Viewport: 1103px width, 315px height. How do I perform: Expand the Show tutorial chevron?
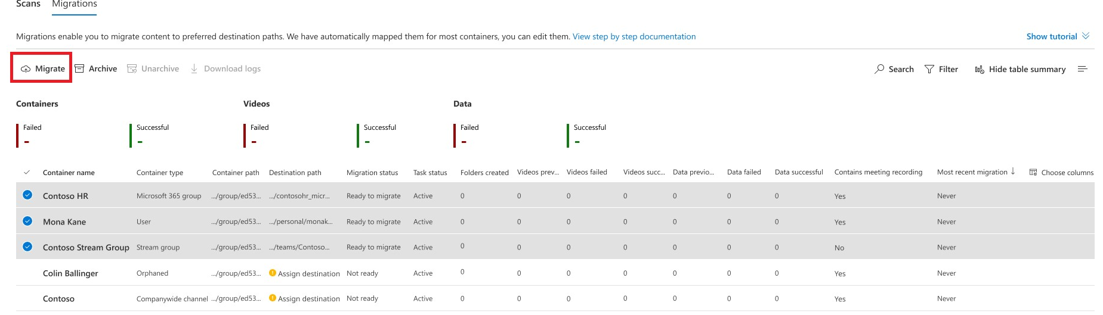[x=1086, y=36]
